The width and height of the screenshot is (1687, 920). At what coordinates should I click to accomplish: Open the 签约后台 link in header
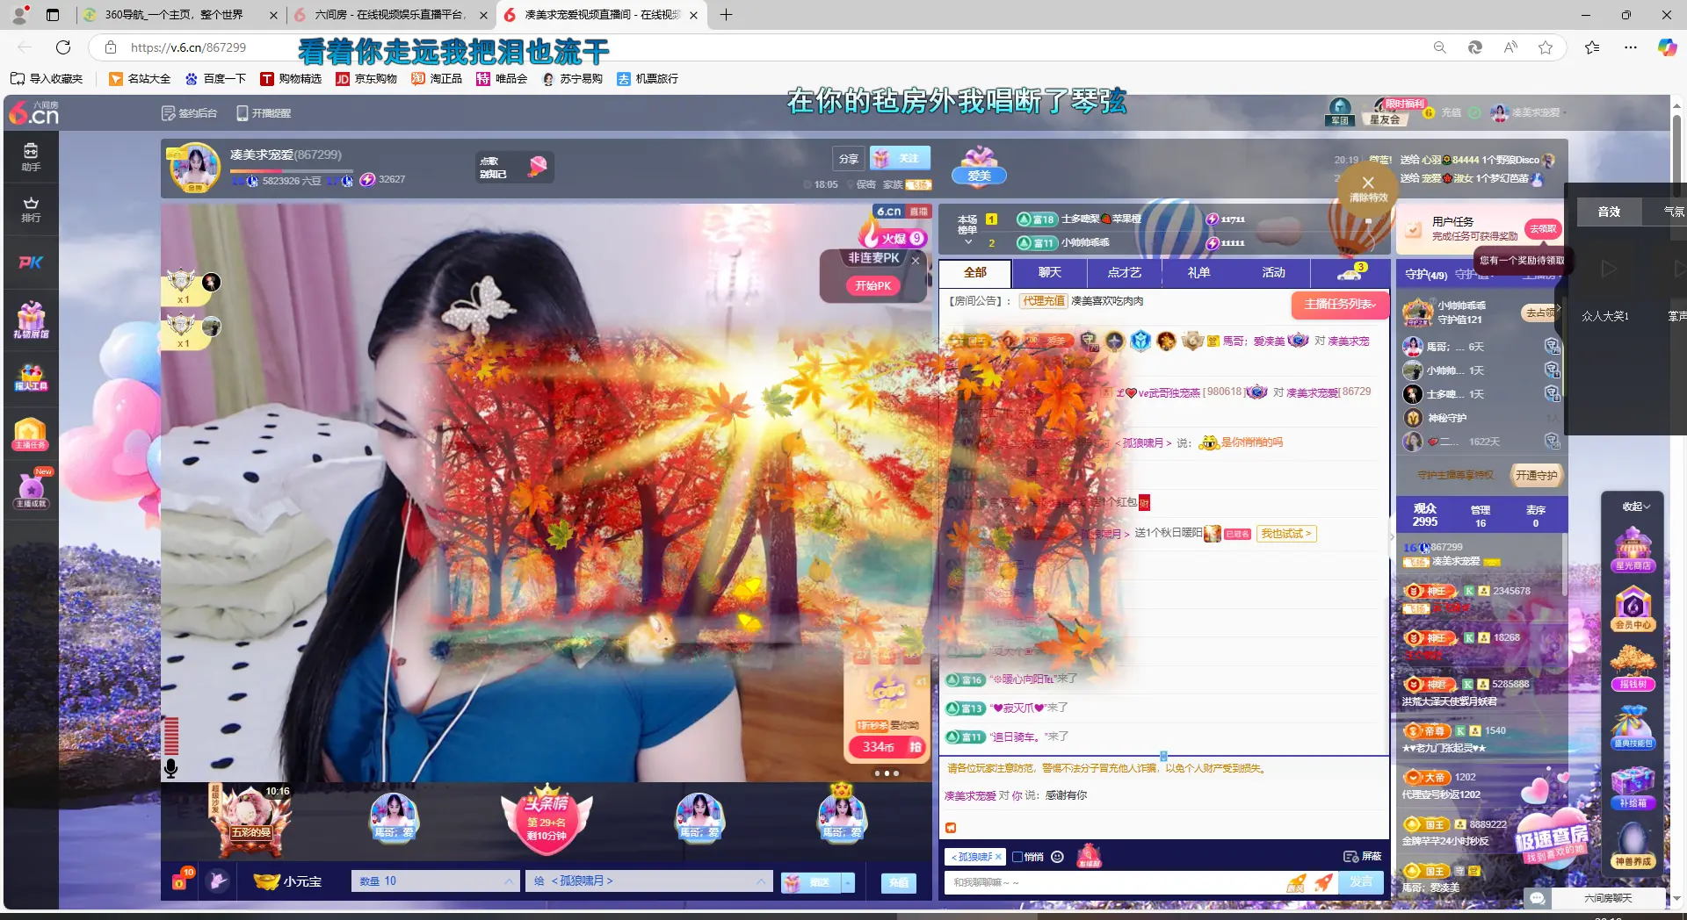tap(190, 113)
